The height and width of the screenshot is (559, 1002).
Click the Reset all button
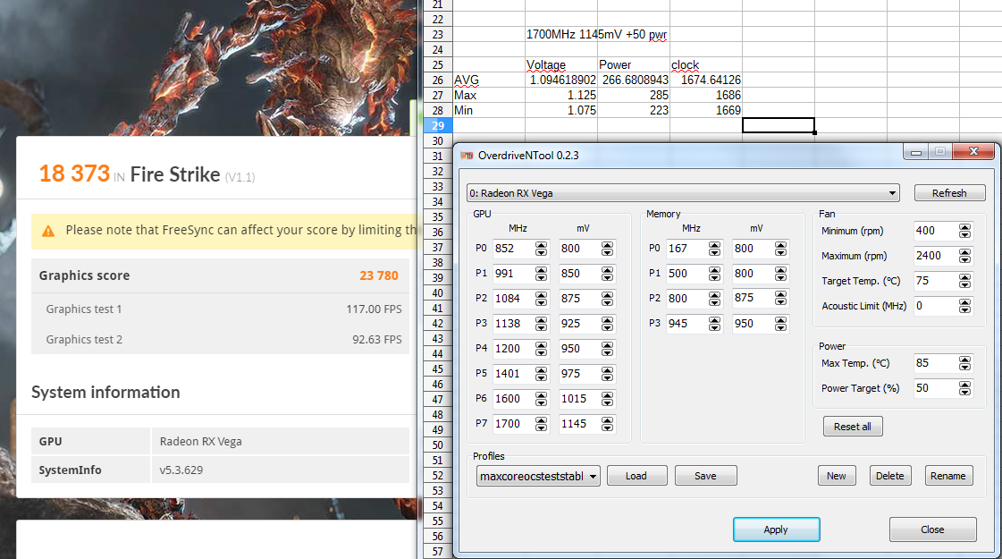[x=853, y=427]
